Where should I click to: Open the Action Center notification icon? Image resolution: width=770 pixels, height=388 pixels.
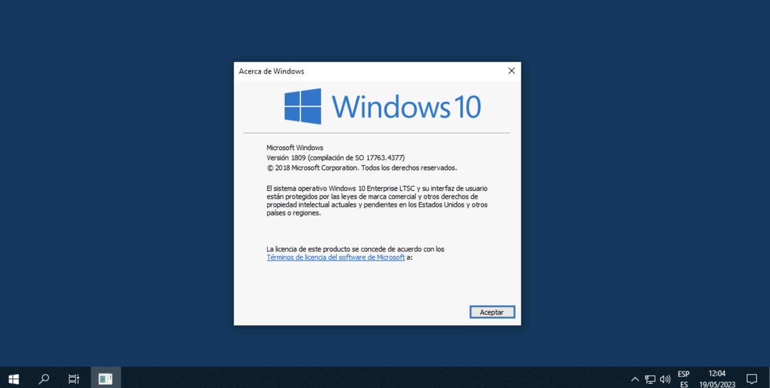[x=752, y=378]
